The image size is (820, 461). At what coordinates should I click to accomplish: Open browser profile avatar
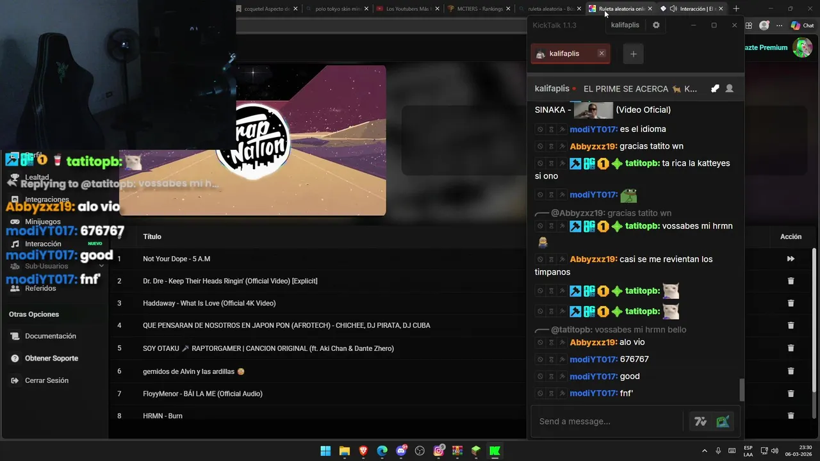764,26
